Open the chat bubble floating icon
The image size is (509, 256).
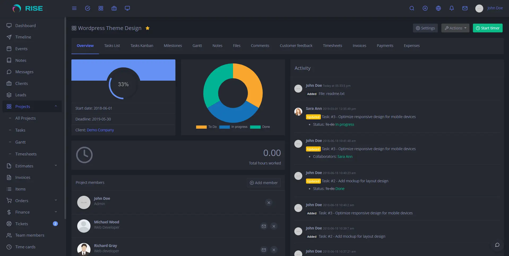[x=497, y=245]
